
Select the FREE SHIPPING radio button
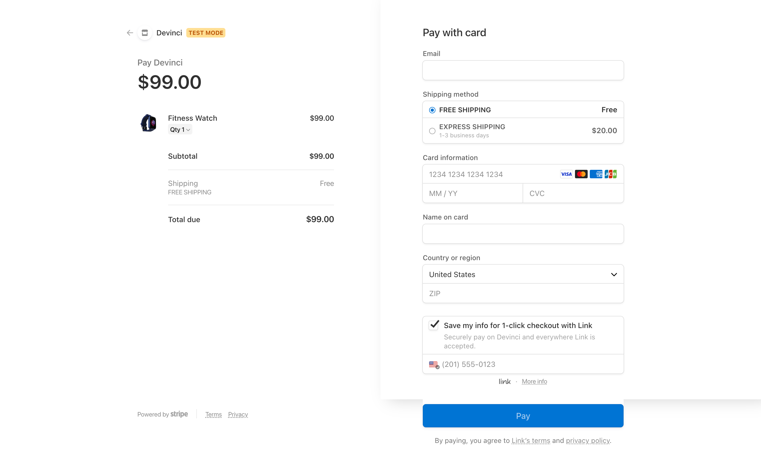432,110
